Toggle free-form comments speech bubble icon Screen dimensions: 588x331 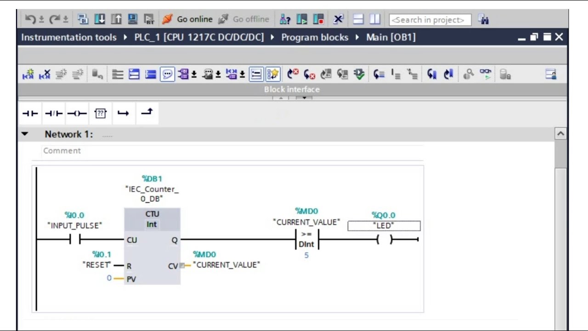(167, 74)
